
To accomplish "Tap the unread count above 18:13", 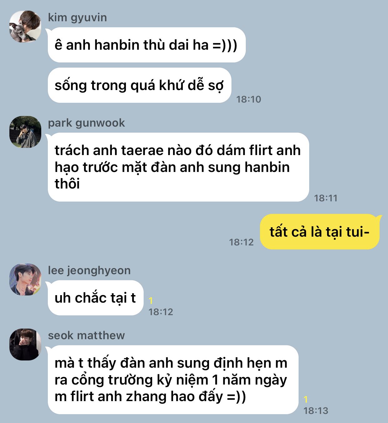I will pos(306,400).
